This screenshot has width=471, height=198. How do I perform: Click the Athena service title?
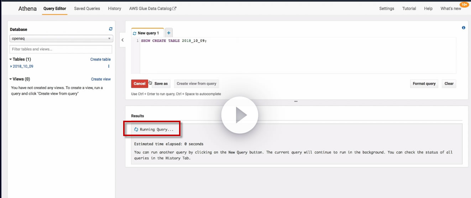tap(27, 9)
